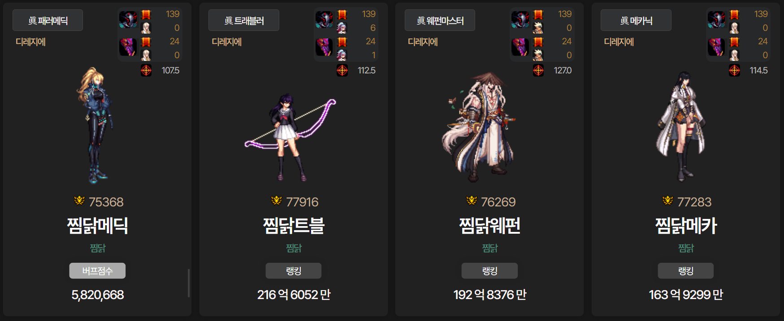The height and width of the screenshot is (321, 784).
Task: Click 찜닭웨펀 card's top red banner icon
Action: 538,15
